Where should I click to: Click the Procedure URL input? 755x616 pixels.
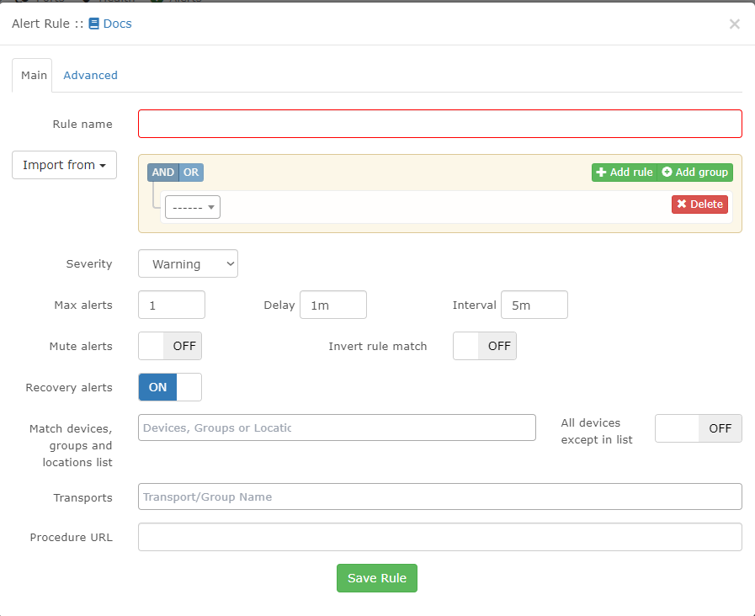pos(439,537)
